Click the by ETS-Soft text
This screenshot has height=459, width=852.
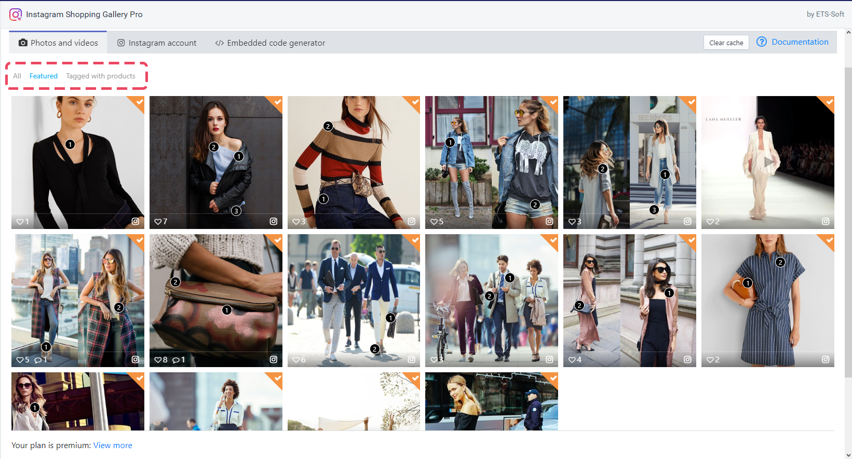(825, 14)
